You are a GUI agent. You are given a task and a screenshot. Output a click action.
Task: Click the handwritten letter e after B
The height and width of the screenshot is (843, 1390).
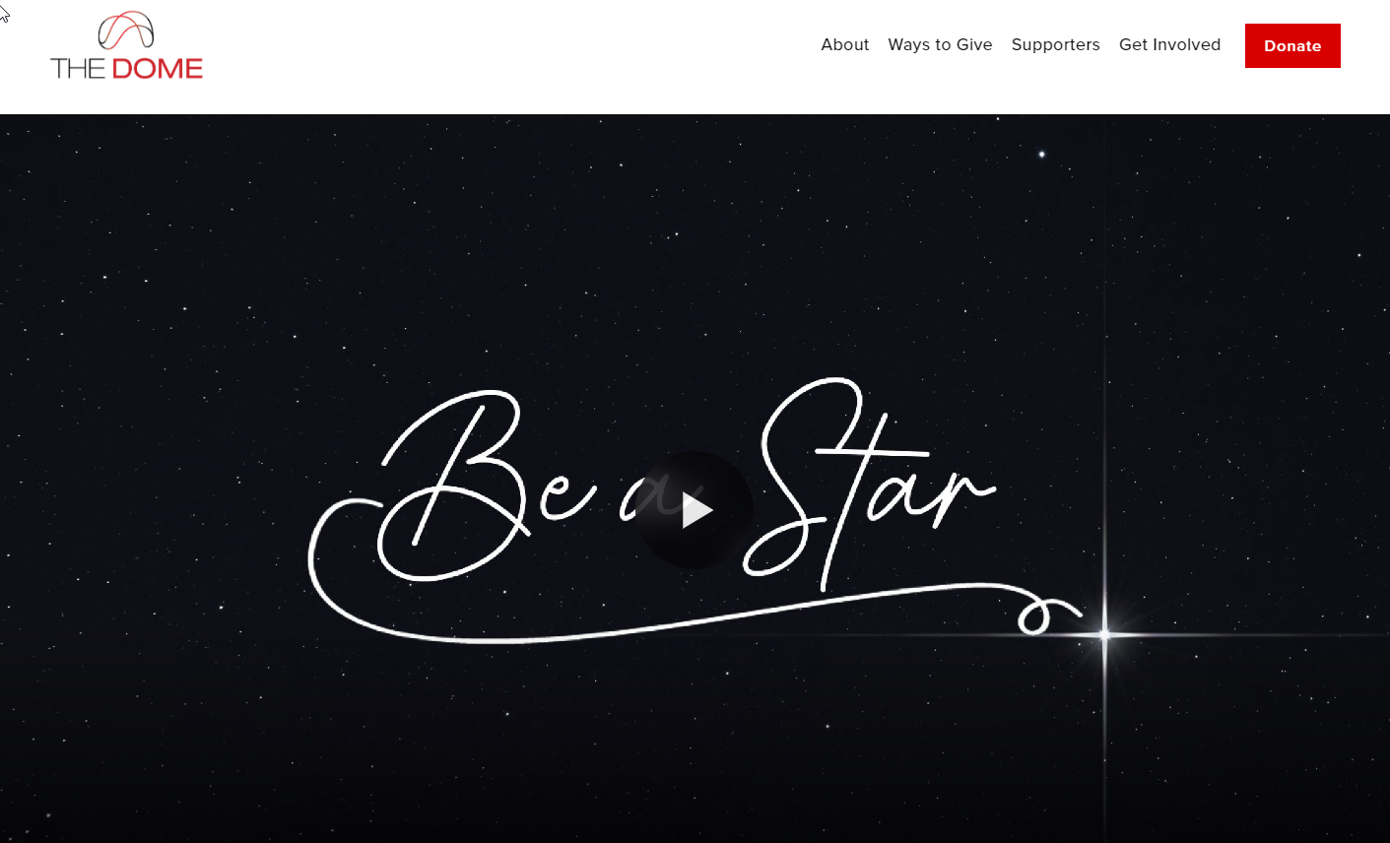[567, 493]
